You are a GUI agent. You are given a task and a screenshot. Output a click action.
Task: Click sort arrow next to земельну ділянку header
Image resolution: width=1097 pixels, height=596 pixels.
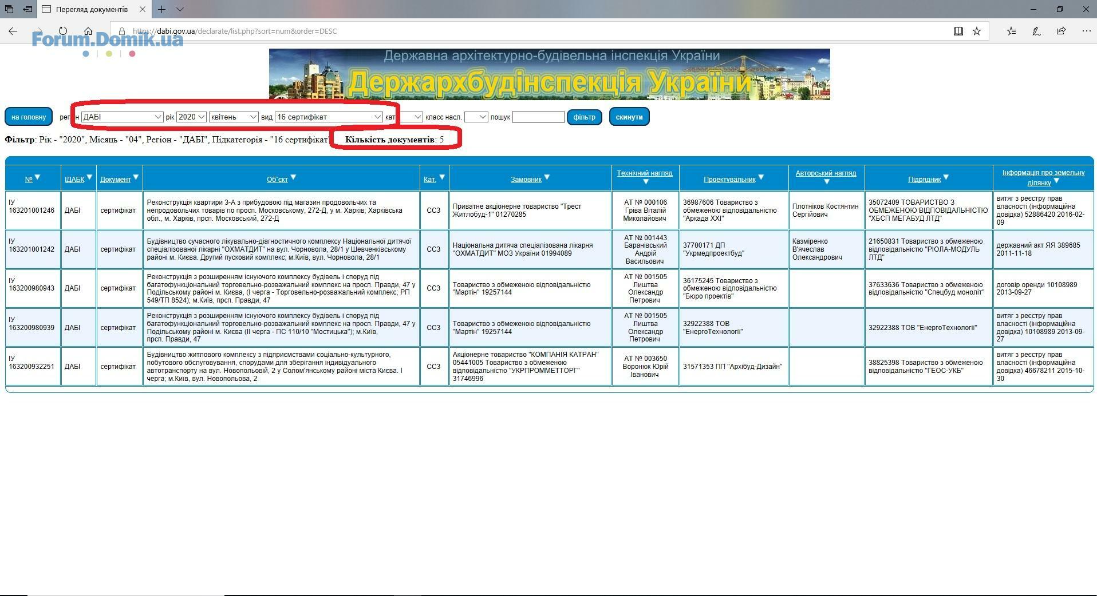click(x=1056, y=181)
